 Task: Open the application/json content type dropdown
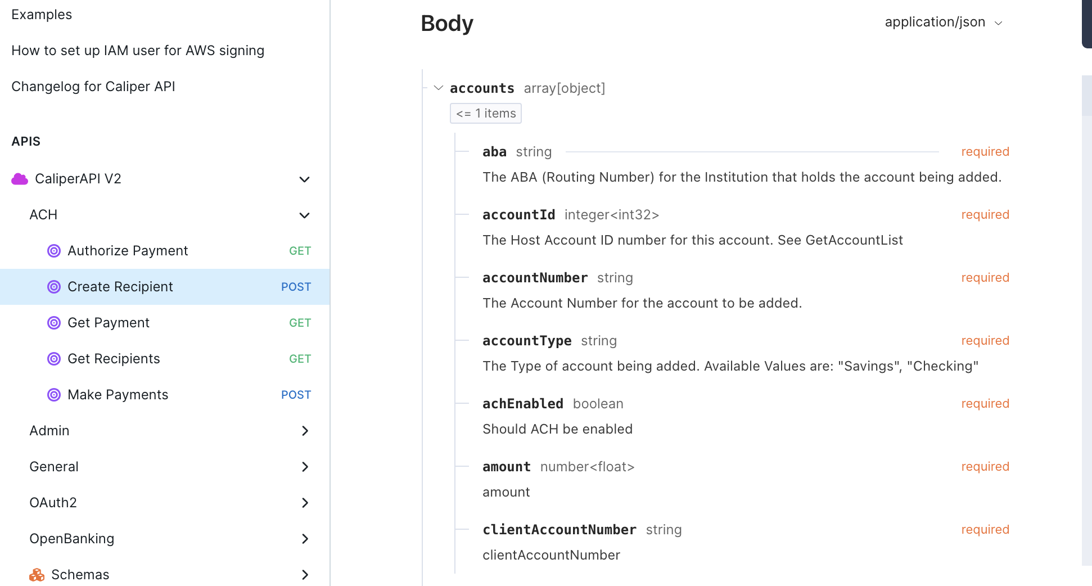944,22
